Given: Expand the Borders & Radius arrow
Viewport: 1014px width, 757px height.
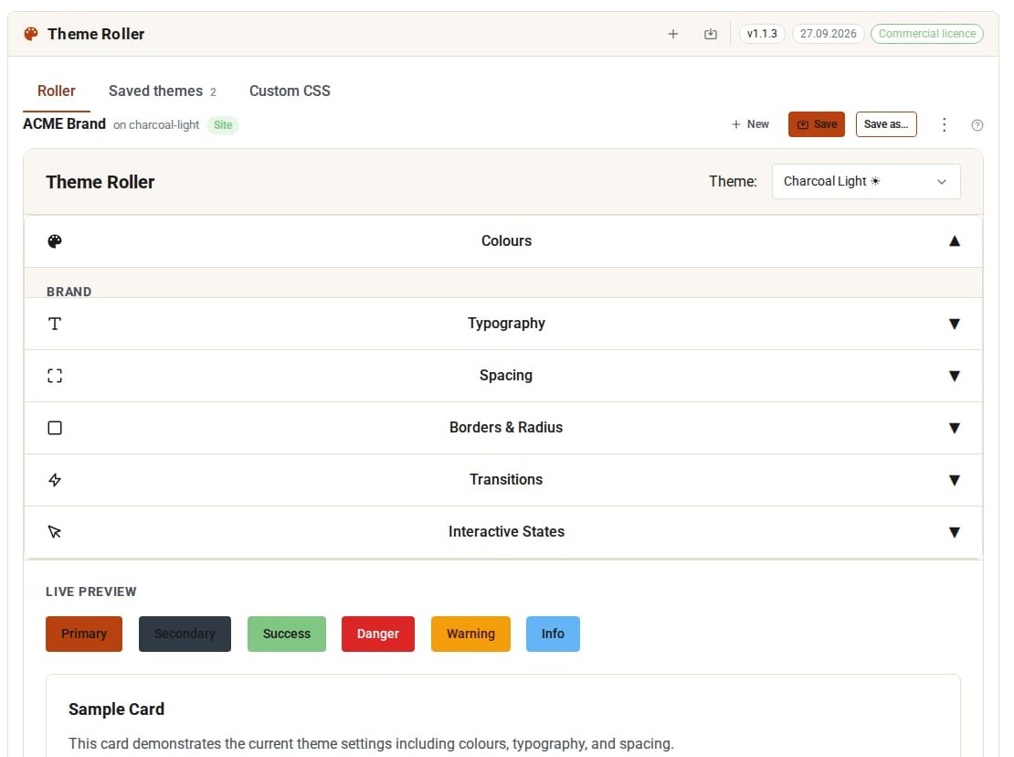Looking at the screenshot, I should 954,428.
